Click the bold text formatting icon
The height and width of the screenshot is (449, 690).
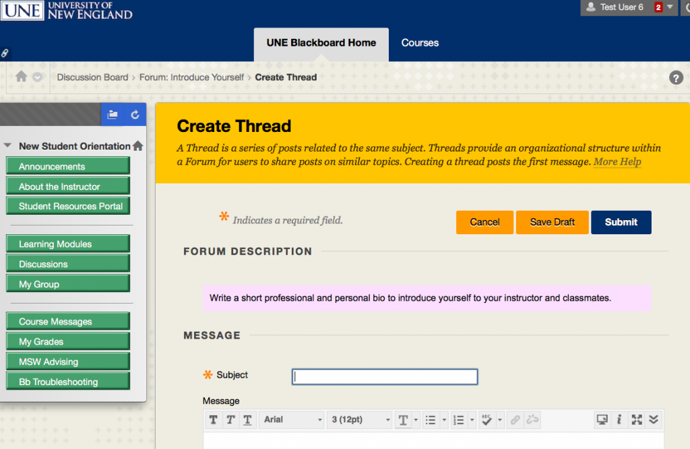(x=214, y=419)
